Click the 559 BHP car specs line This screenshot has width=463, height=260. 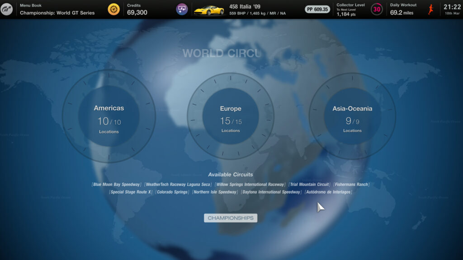tap(257, 13)
